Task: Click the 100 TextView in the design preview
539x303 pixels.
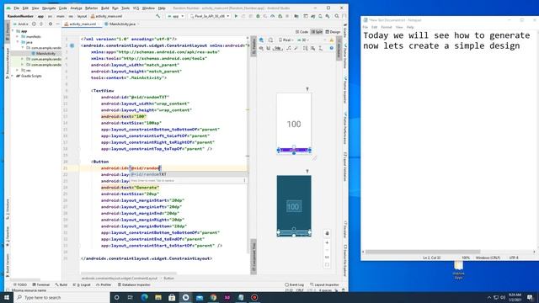Action: point(294,124)
